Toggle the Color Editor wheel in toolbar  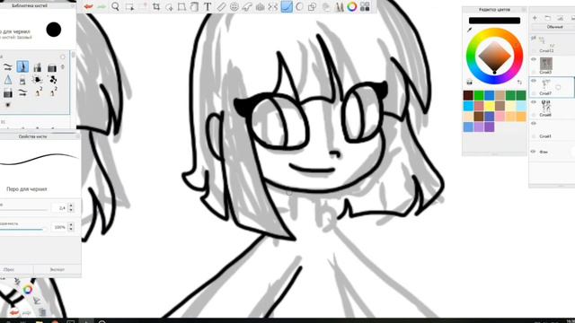[x=352, y=6]
